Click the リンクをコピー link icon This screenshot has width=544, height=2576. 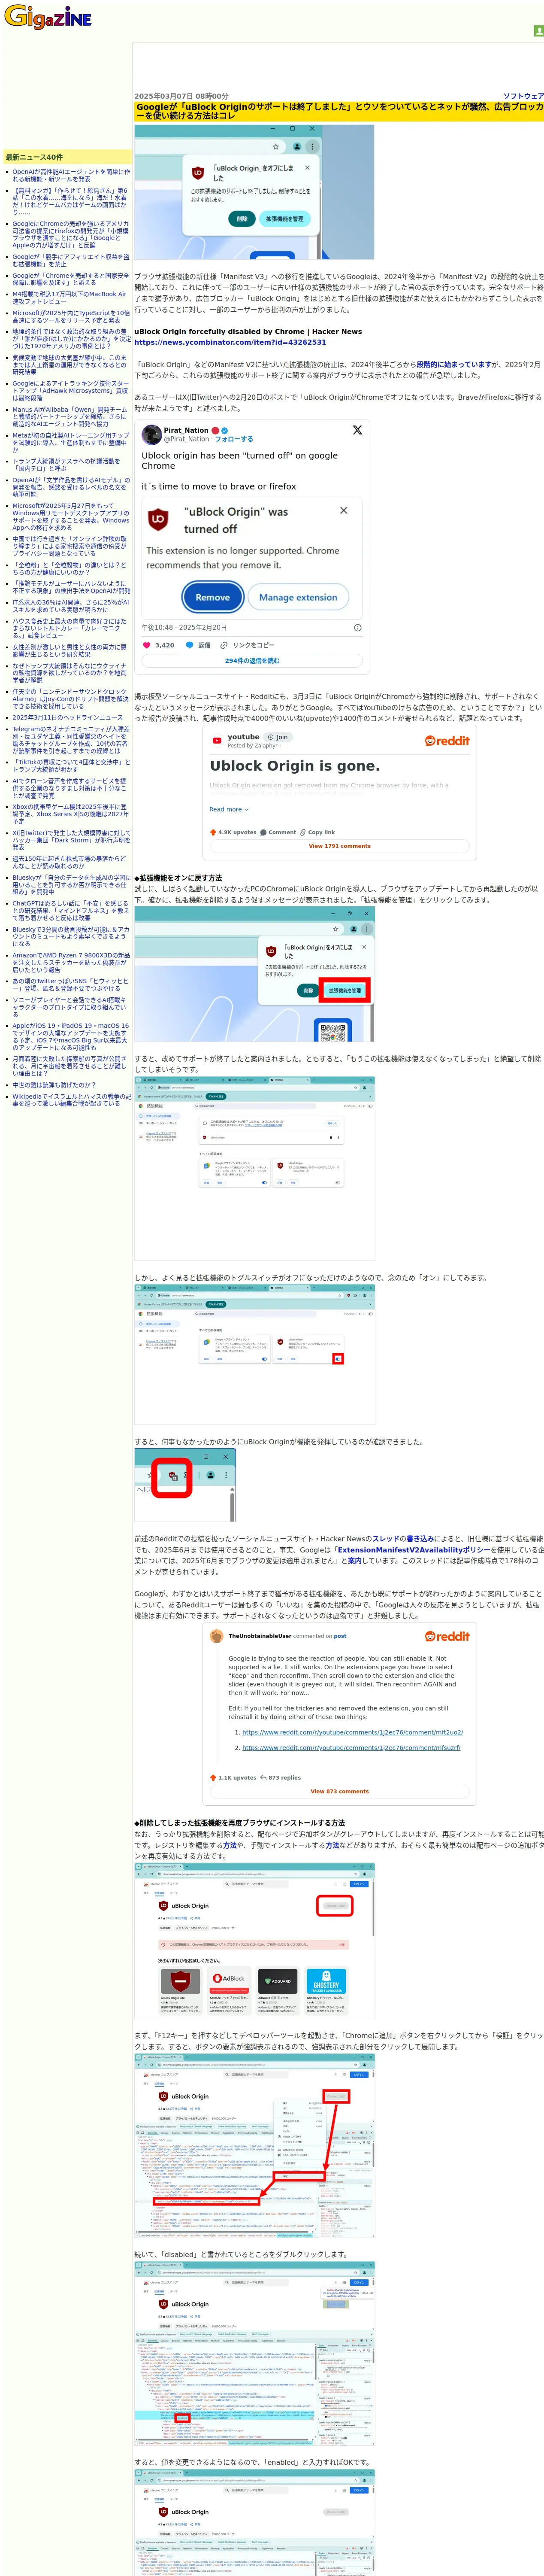[224, 645]
